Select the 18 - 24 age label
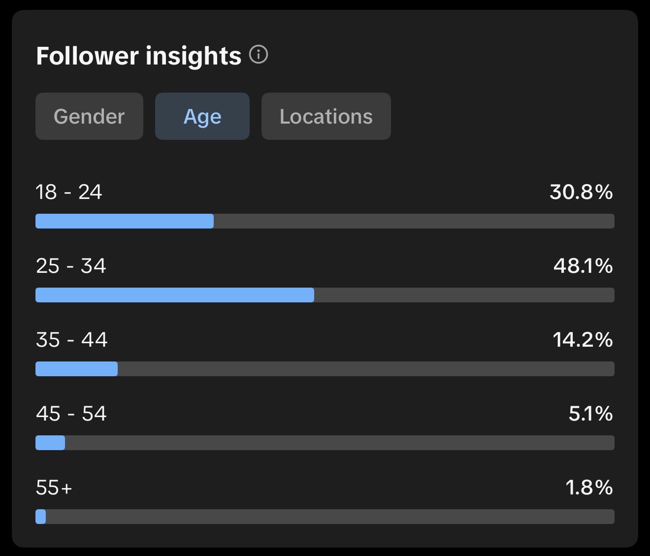This screenshot has width=650, height=556. [69, 192]
